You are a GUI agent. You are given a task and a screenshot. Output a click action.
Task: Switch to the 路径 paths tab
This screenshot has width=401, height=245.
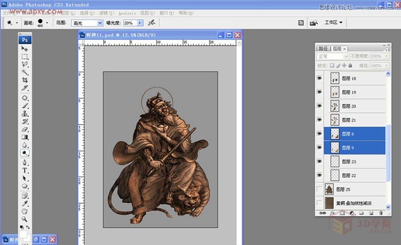tap(323, 49)
